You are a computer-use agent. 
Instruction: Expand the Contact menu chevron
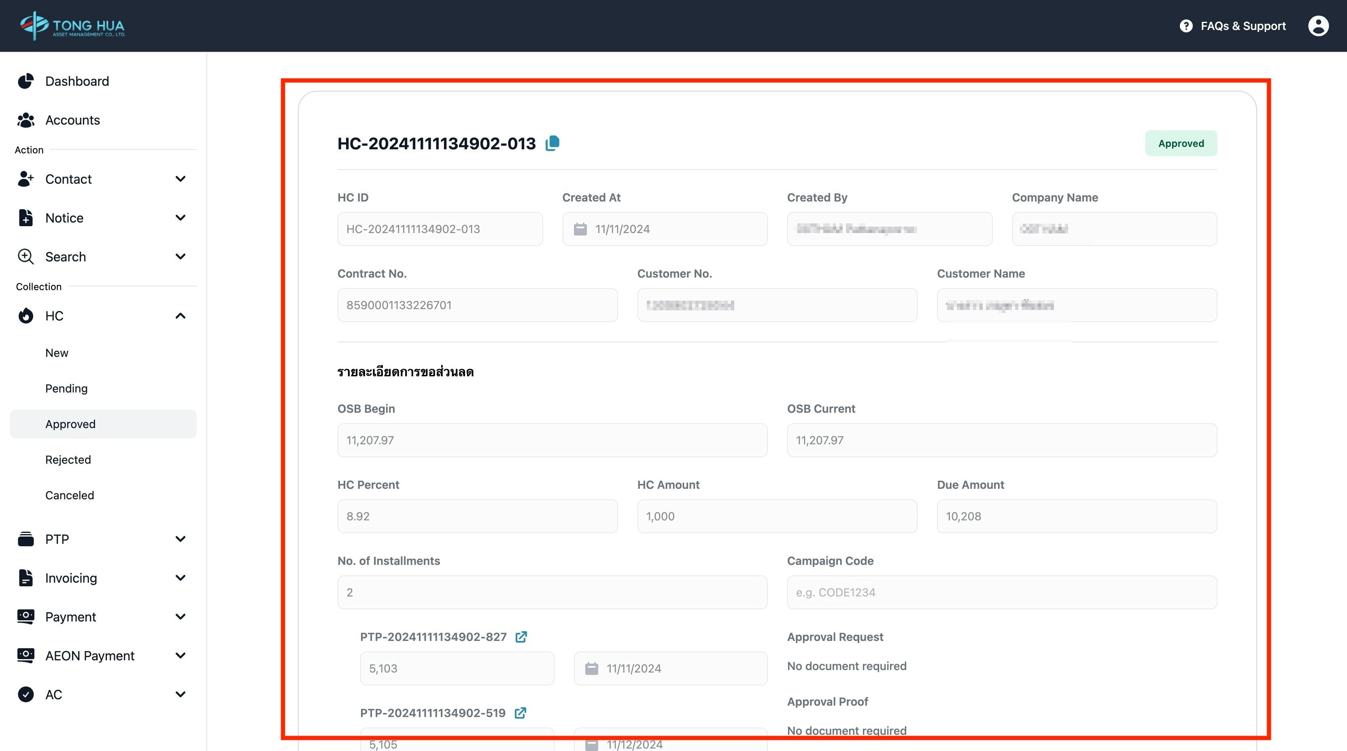point(181,179)
